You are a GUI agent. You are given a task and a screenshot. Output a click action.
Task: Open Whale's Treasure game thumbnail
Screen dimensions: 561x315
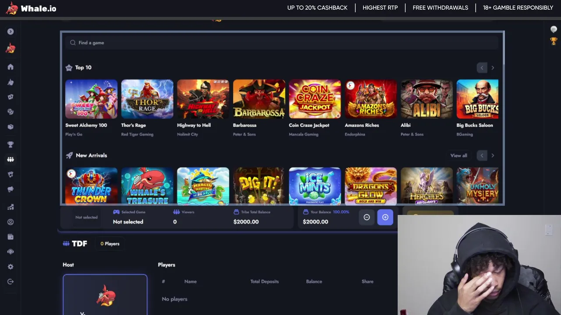pyautogui.click(x=147, y=186)
